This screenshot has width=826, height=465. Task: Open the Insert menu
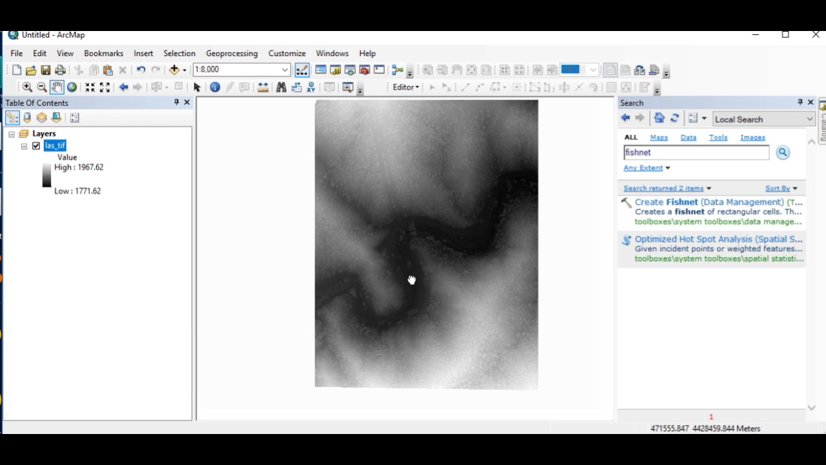click(143, 54)
